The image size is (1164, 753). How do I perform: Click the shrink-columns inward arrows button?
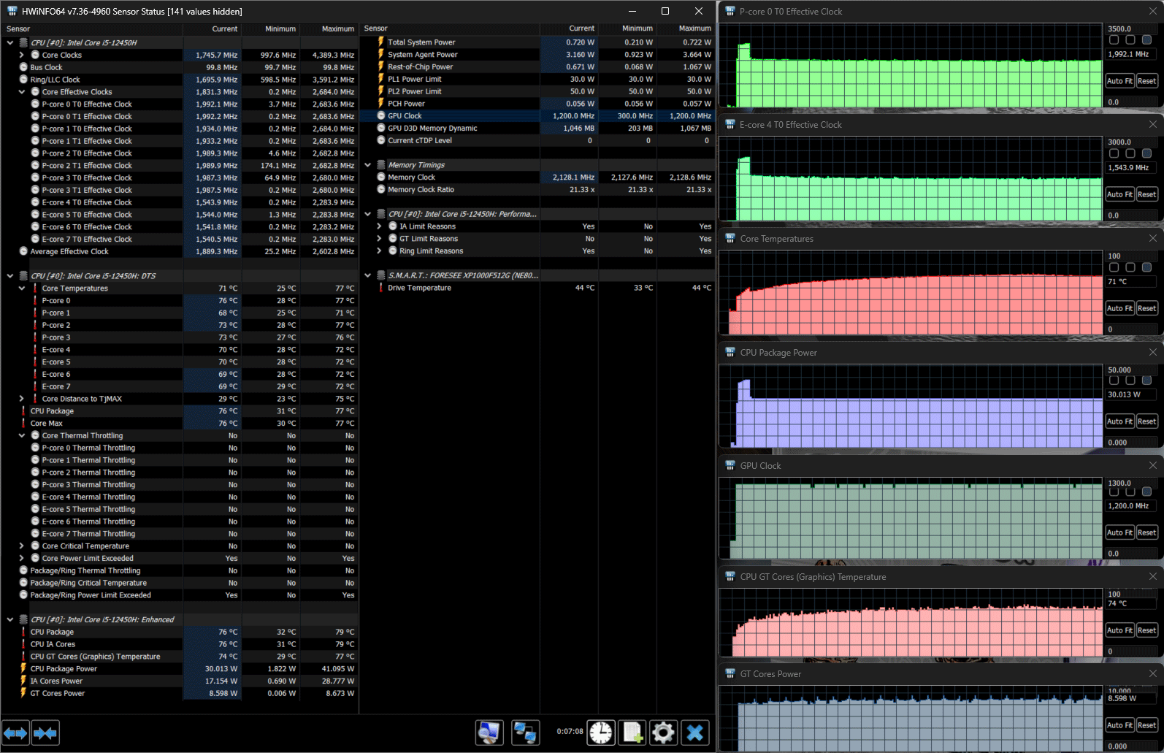click(x=45, y=733)
